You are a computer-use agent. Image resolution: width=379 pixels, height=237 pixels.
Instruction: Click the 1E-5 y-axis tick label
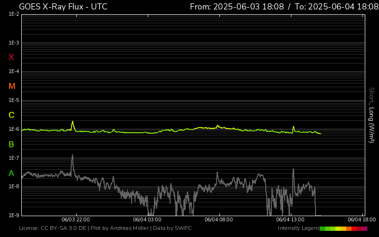pyautogui.click(x=14, y=100)
